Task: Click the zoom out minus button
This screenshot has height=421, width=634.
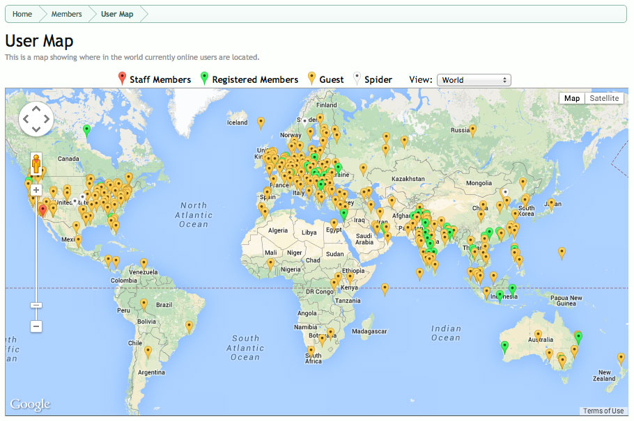Action: point(36,326)
